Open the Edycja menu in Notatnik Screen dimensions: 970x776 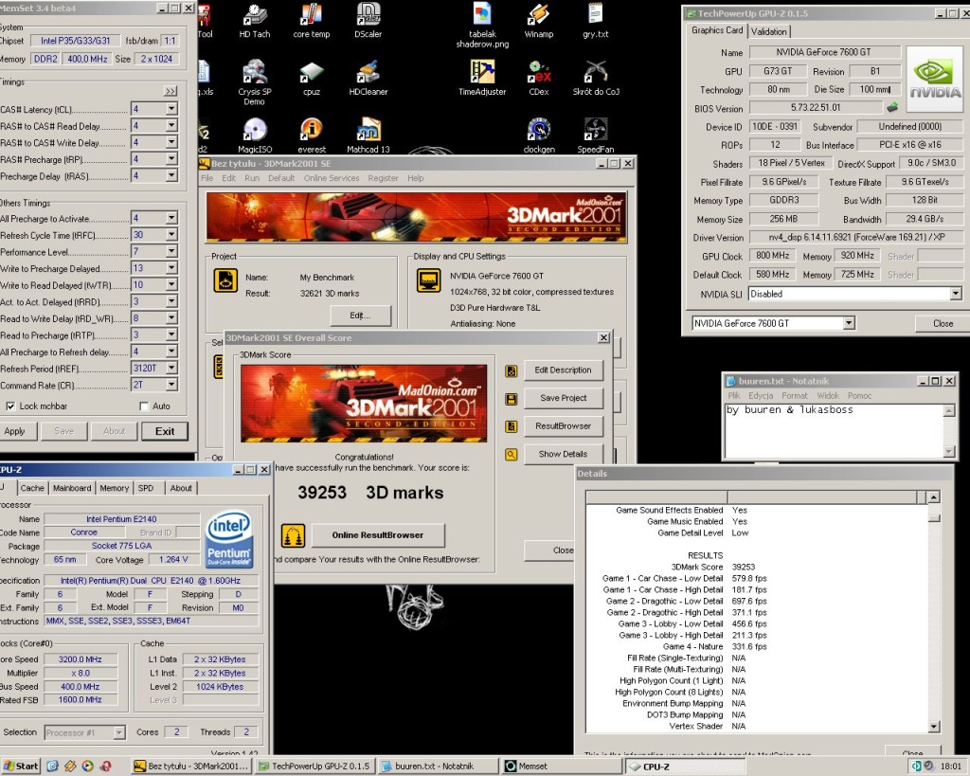click(761, 395)
